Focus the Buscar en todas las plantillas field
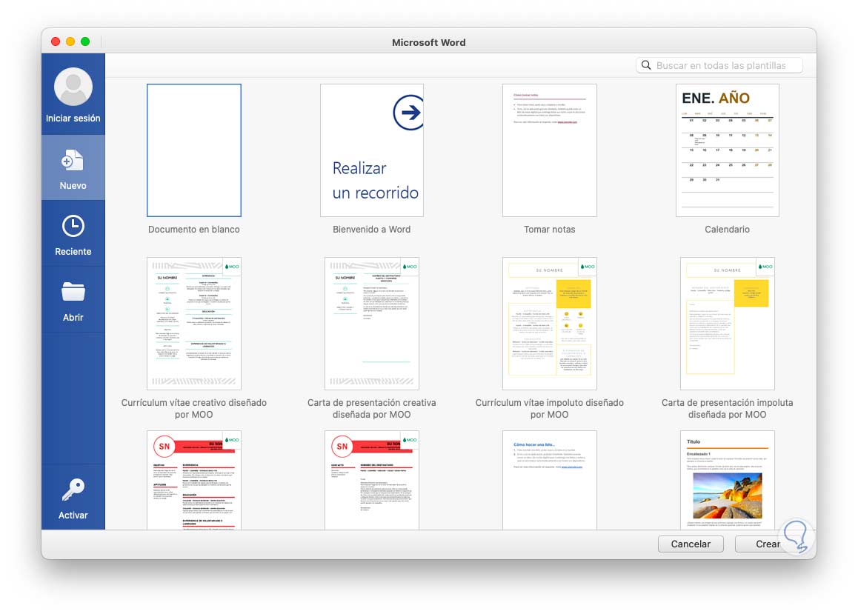 (719, 65)
